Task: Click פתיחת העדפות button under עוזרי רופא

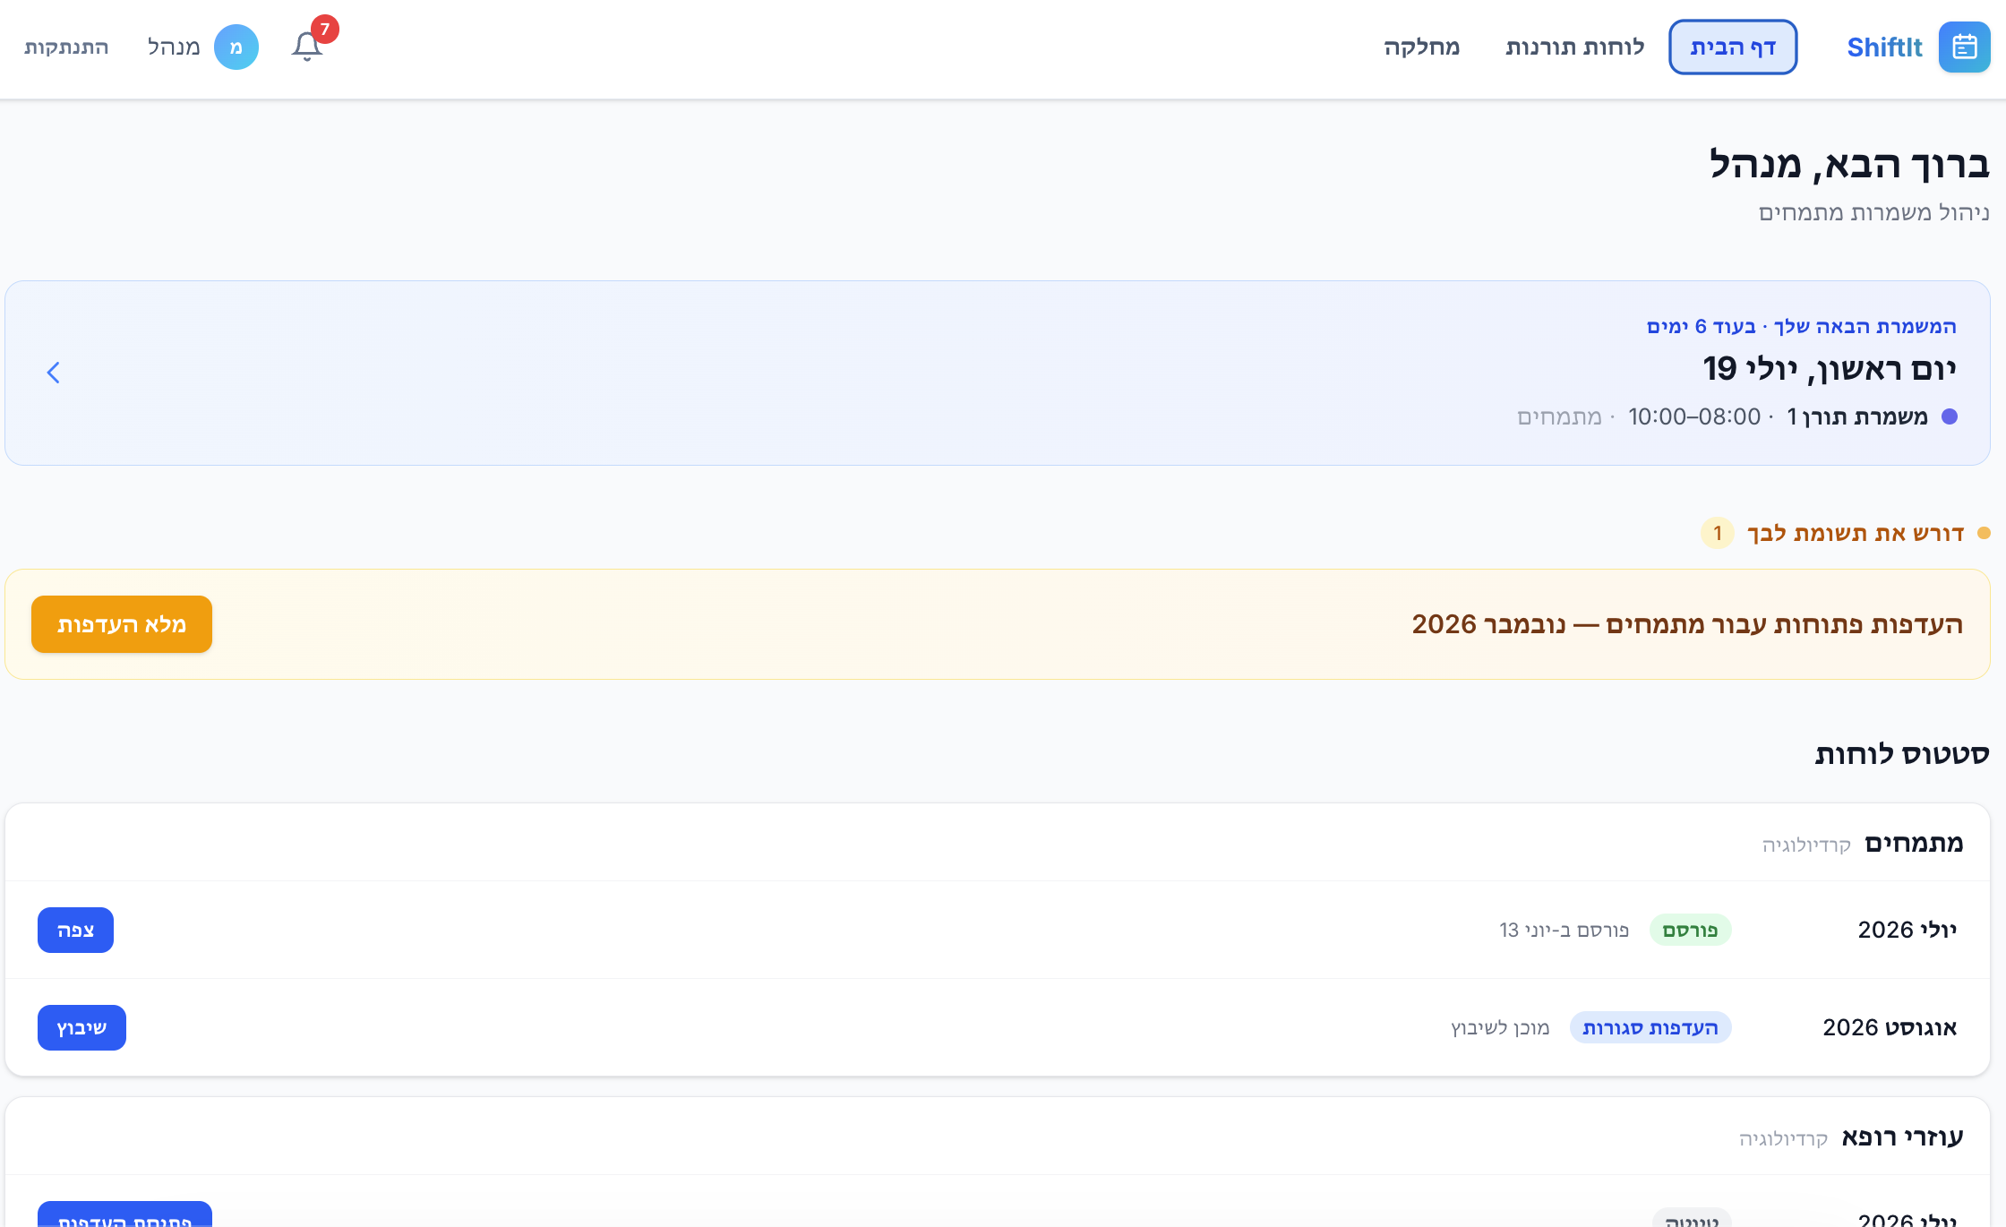Action: click(124, 1214)
